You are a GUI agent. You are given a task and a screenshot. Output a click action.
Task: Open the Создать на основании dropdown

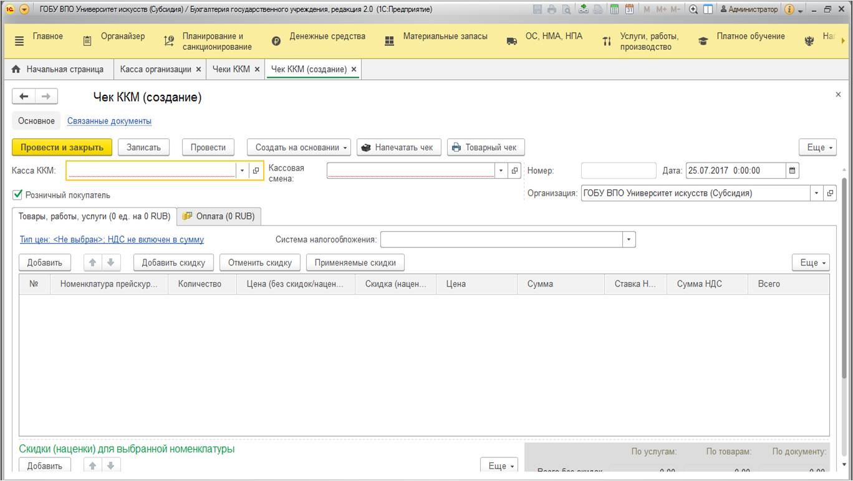click(x=301, y=148)
